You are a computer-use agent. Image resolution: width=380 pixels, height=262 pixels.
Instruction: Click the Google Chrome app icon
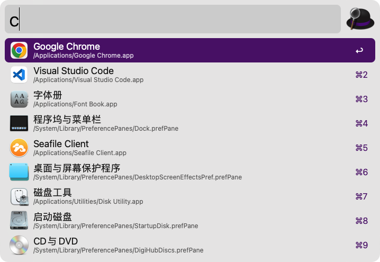pyautogui.click(x=19, y=50)
